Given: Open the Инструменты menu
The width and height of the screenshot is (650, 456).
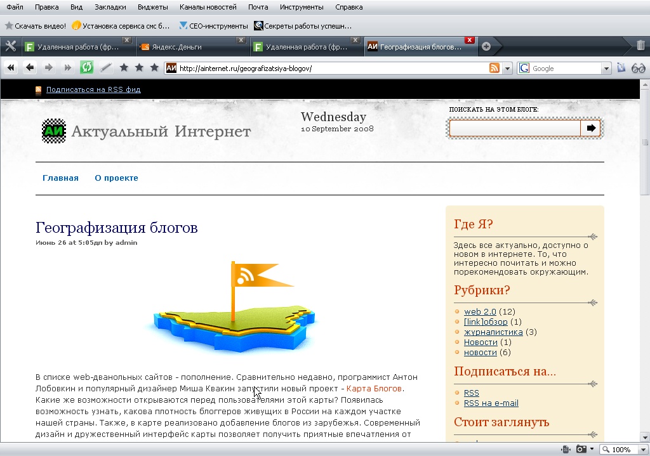Looking at the screenshot, I should [302, 7].
